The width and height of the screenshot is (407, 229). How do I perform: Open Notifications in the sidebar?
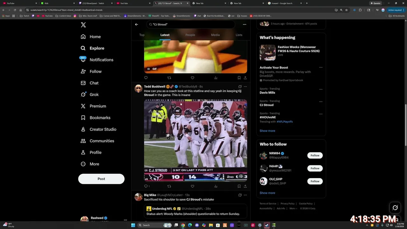pos(97,60)
